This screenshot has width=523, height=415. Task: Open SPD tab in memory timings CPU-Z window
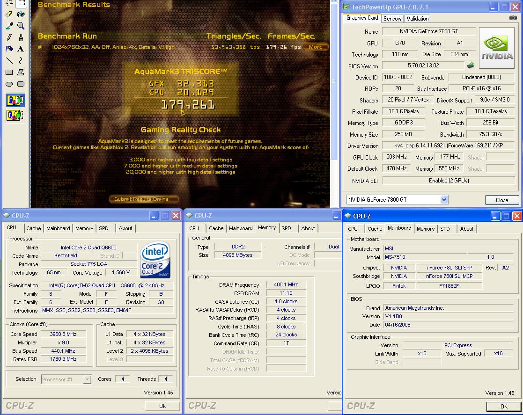[x=286, y=228]
